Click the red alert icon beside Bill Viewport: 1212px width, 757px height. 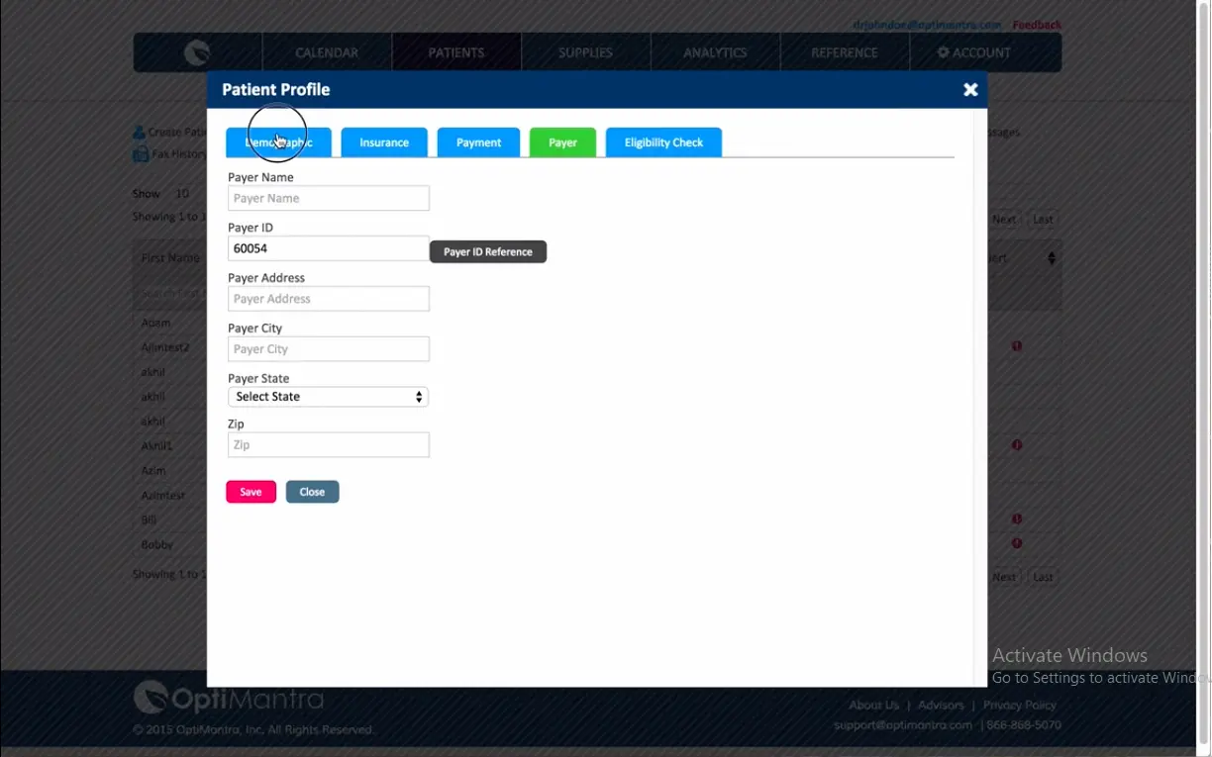click(1016, 518)
